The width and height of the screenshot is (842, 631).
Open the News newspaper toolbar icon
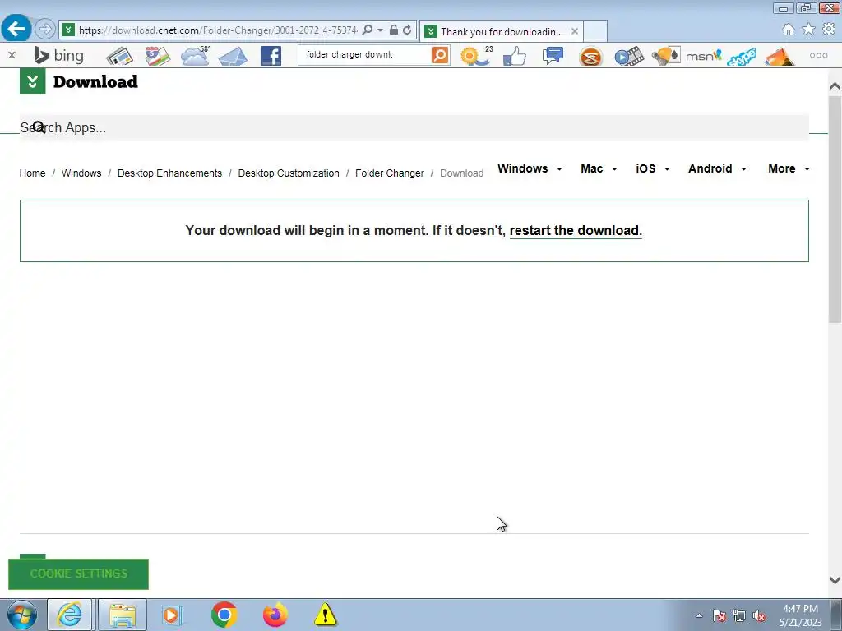click(x=119, y=56)
